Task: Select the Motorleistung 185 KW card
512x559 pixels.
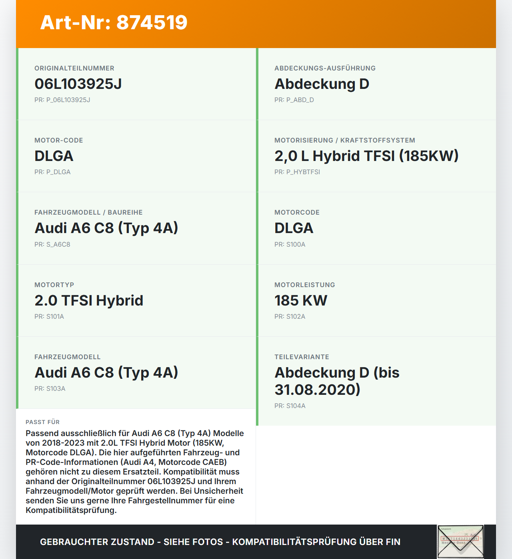Action: [x=376, y=300]
